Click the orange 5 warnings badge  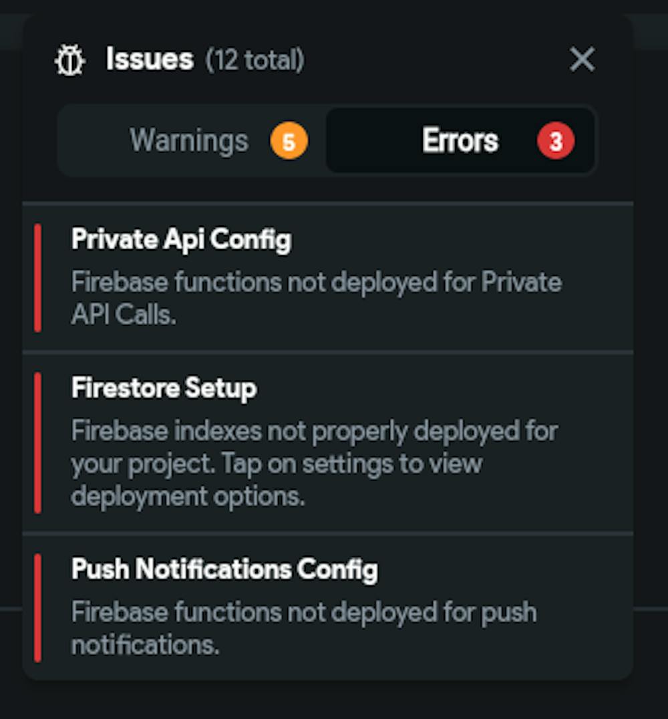point(289,141)
